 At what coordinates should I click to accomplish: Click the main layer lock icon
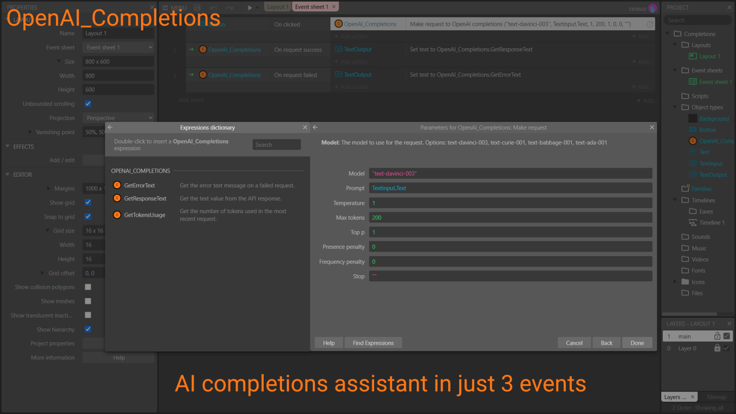pos(717,336)
